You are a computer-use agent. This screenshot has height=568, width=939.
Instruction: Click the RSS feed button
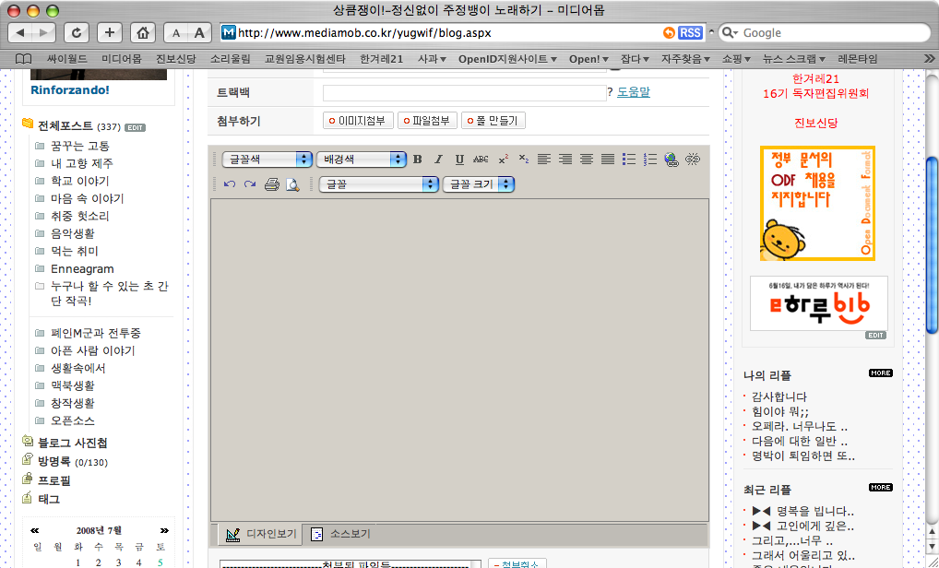click(690, 33)
